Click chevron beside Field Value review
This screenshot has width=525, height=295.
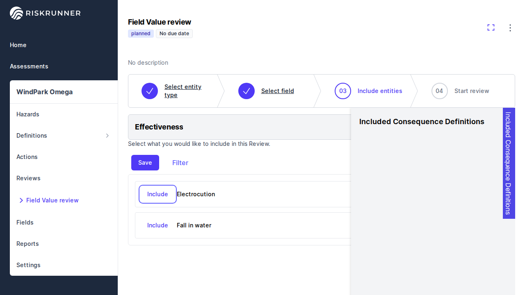21,200
